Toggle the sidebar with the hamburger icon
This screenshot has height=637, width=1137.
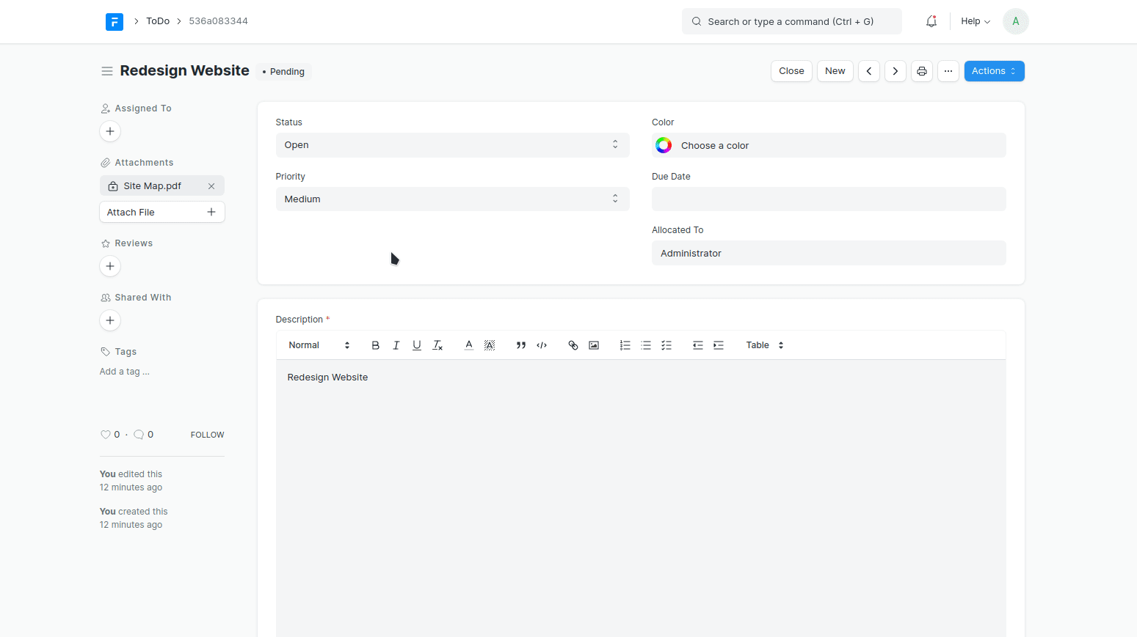pyautogui.click(x=107, y=71)
